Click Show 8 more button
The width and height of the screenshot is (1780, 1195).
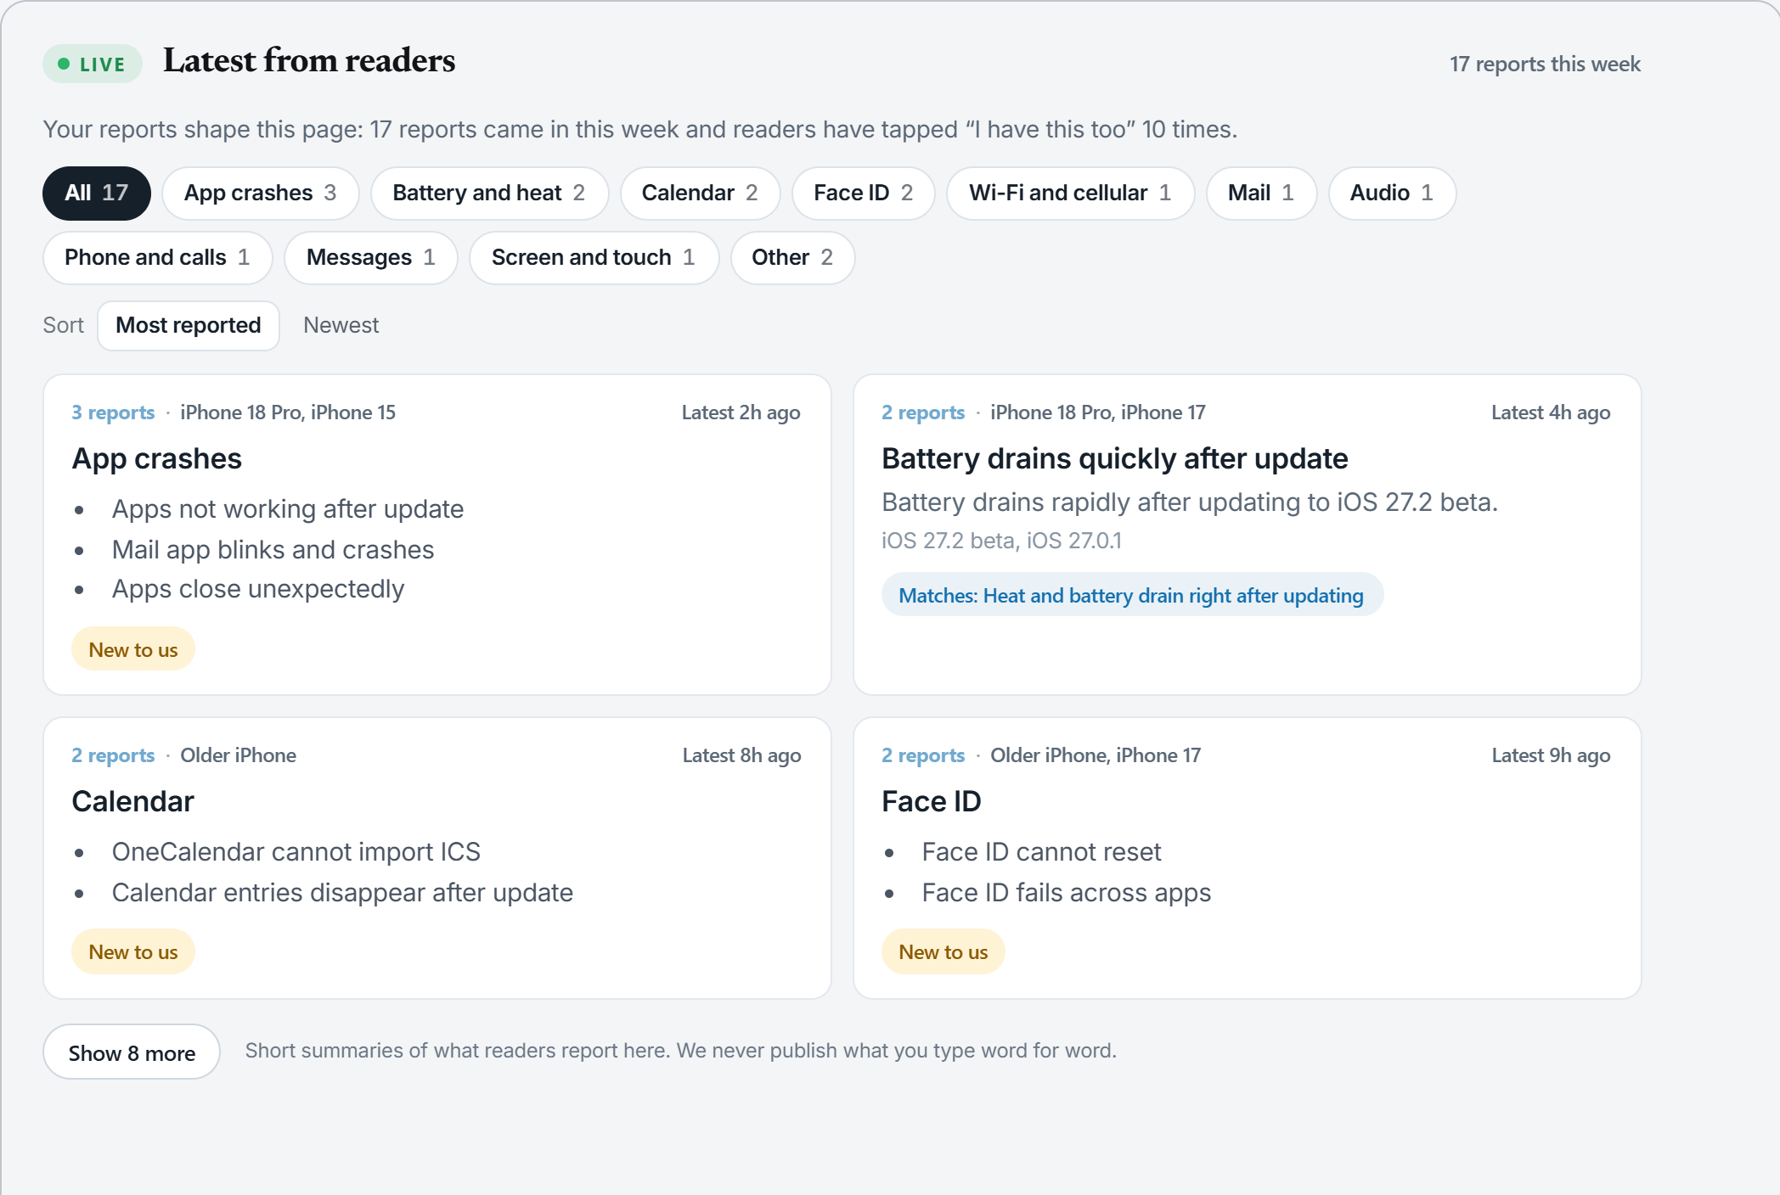132,1052
